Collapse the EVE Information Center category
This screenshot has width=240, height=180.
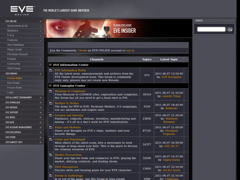(50, 65)
